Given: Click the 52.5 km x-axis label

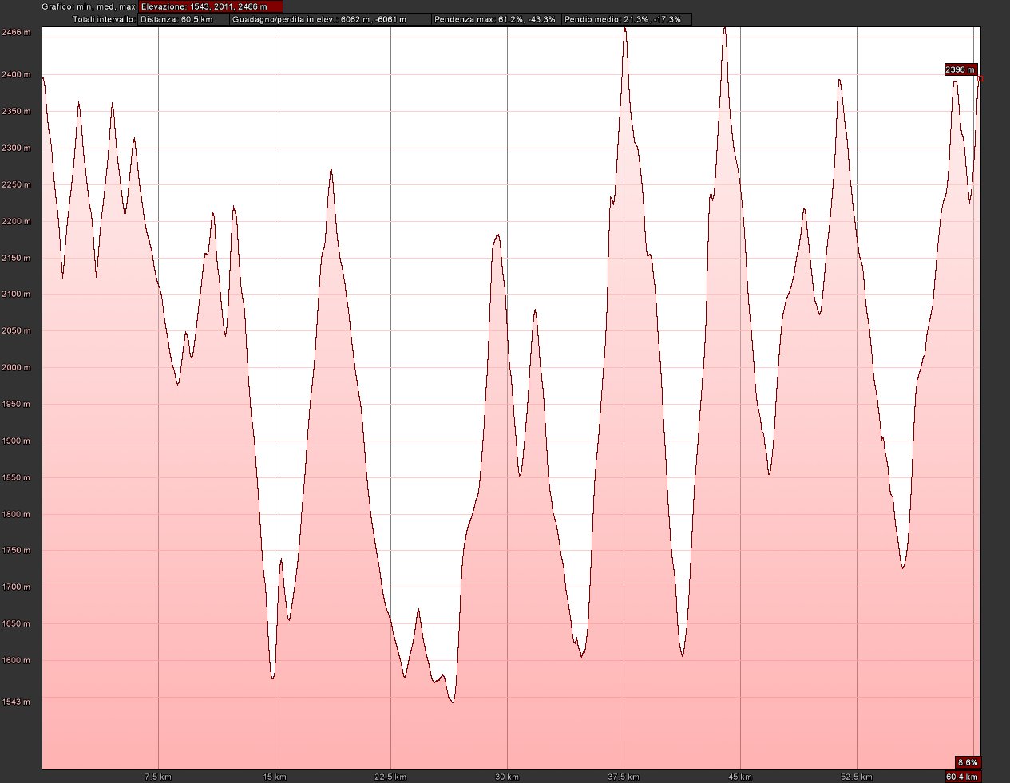Looking at the screenshot, I should [x=857, y=777].
